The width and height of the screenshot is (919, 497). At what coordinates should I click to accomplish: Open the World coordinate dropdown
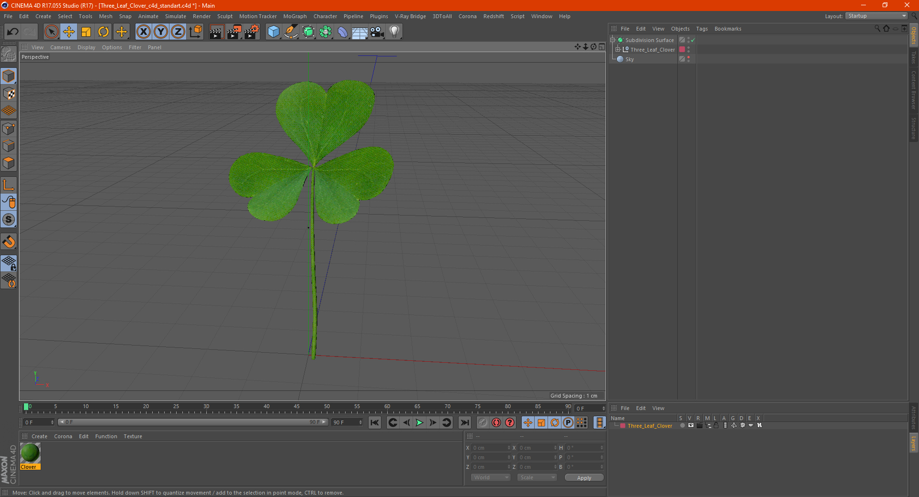(491, 477)
